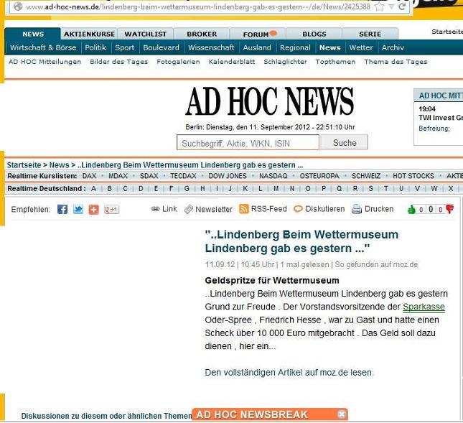Open OSTEUROPA realtime list
463x423 pixels.
pyautogui.click(x=319, y=176)
